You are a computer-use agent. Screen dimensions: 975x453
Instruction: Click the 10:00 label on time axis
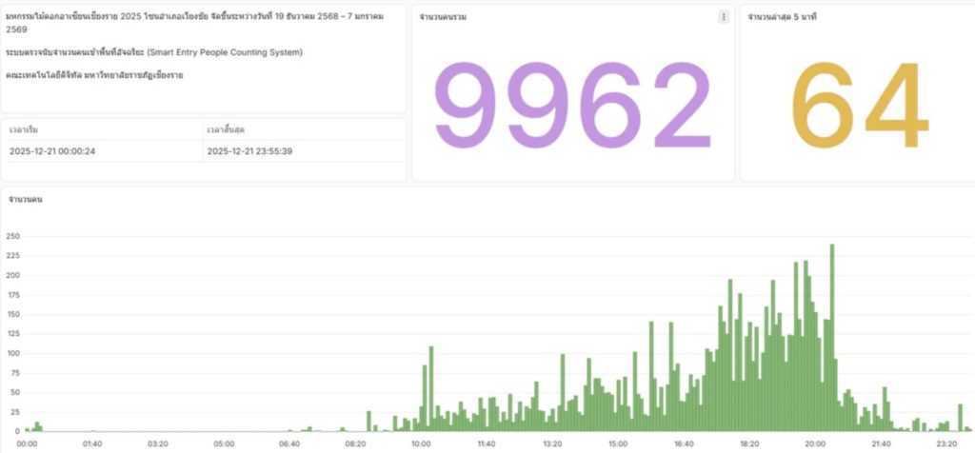[420, 443]
